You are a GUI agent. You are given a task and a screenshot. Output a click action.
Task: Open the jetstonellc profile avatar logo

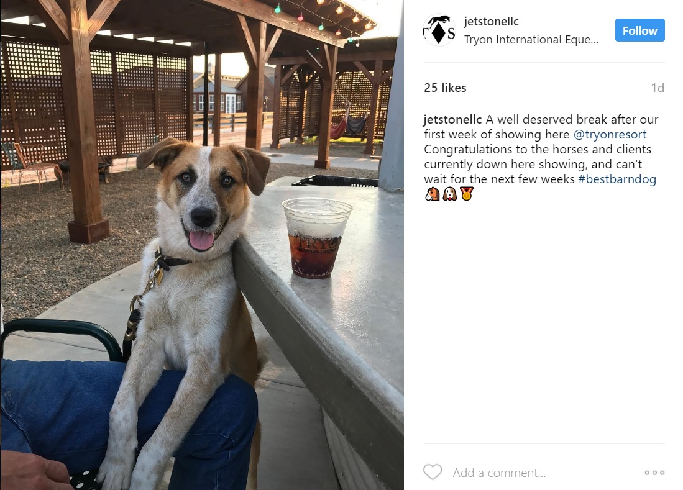(439, 30)
